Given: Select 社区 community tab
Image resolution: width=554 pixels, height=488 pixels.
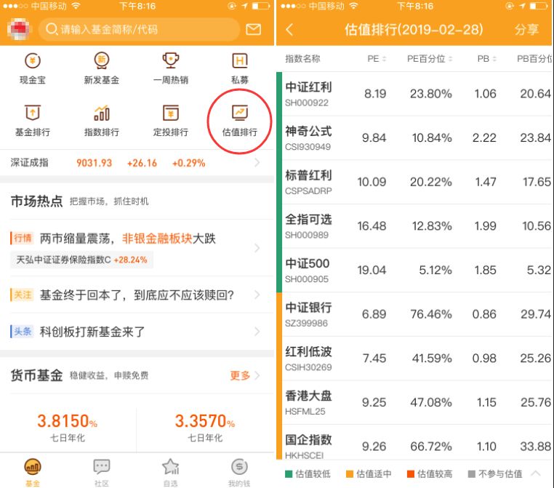Looking at the screenshot, I should click(101, 472).
